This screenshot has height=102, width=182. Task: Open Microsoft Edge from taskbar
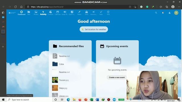tap(68, 99)
